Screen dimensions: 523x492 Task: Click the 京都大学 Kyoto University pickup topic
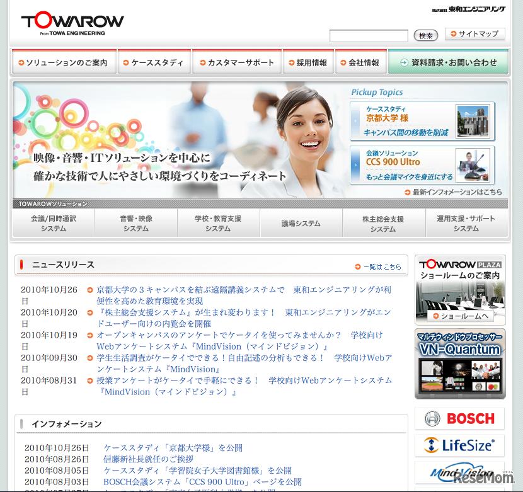point(422,121)
